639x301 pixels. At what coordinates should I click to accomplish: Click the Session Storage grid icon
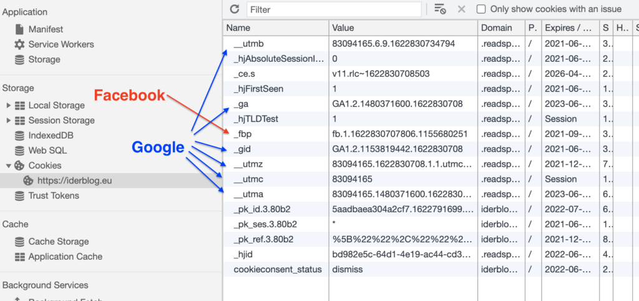click(19, 121)
